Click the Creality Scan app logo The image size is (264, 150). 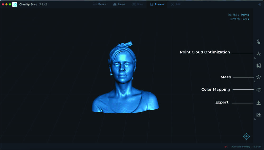(x=15, y=4)
